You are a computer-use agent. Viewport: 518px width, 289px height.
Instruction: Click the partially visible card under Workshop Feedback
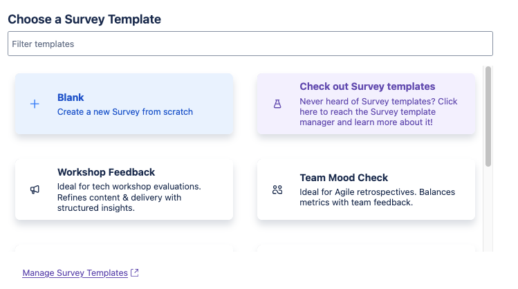(124, 248)
